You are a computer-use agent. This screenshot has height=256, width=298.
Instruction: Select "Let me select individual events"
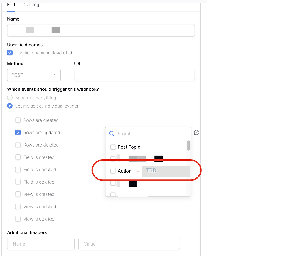click(10, 106)
